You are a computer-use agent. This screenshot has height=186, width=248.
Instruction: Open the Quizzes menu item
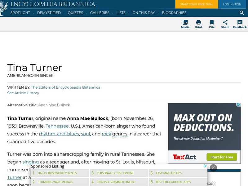[x=75, y=13]
